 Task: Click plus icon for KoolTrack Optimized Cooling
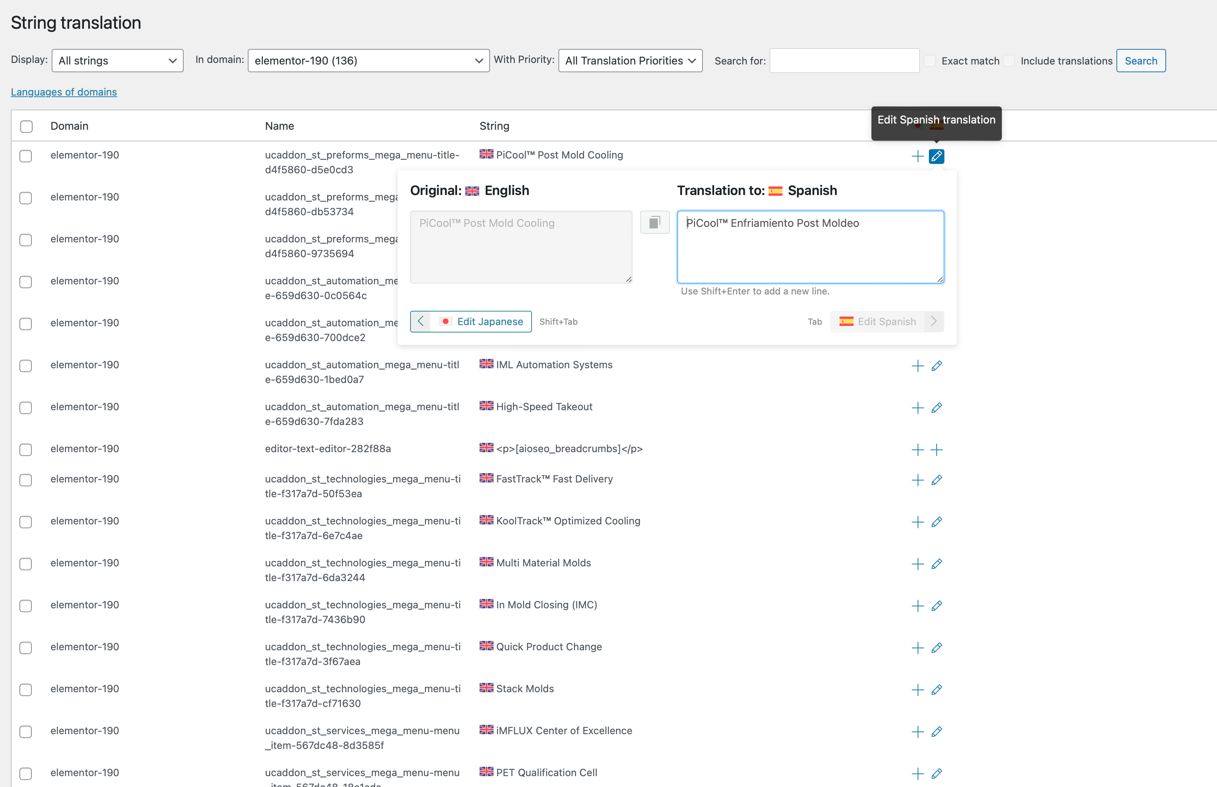[918, 522]
